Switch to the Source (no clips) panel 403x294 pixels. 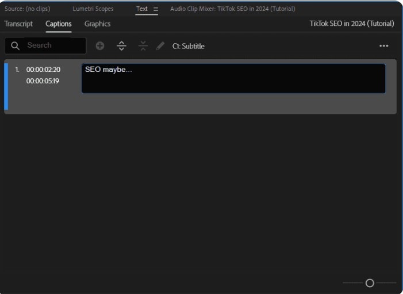[28, 9]
